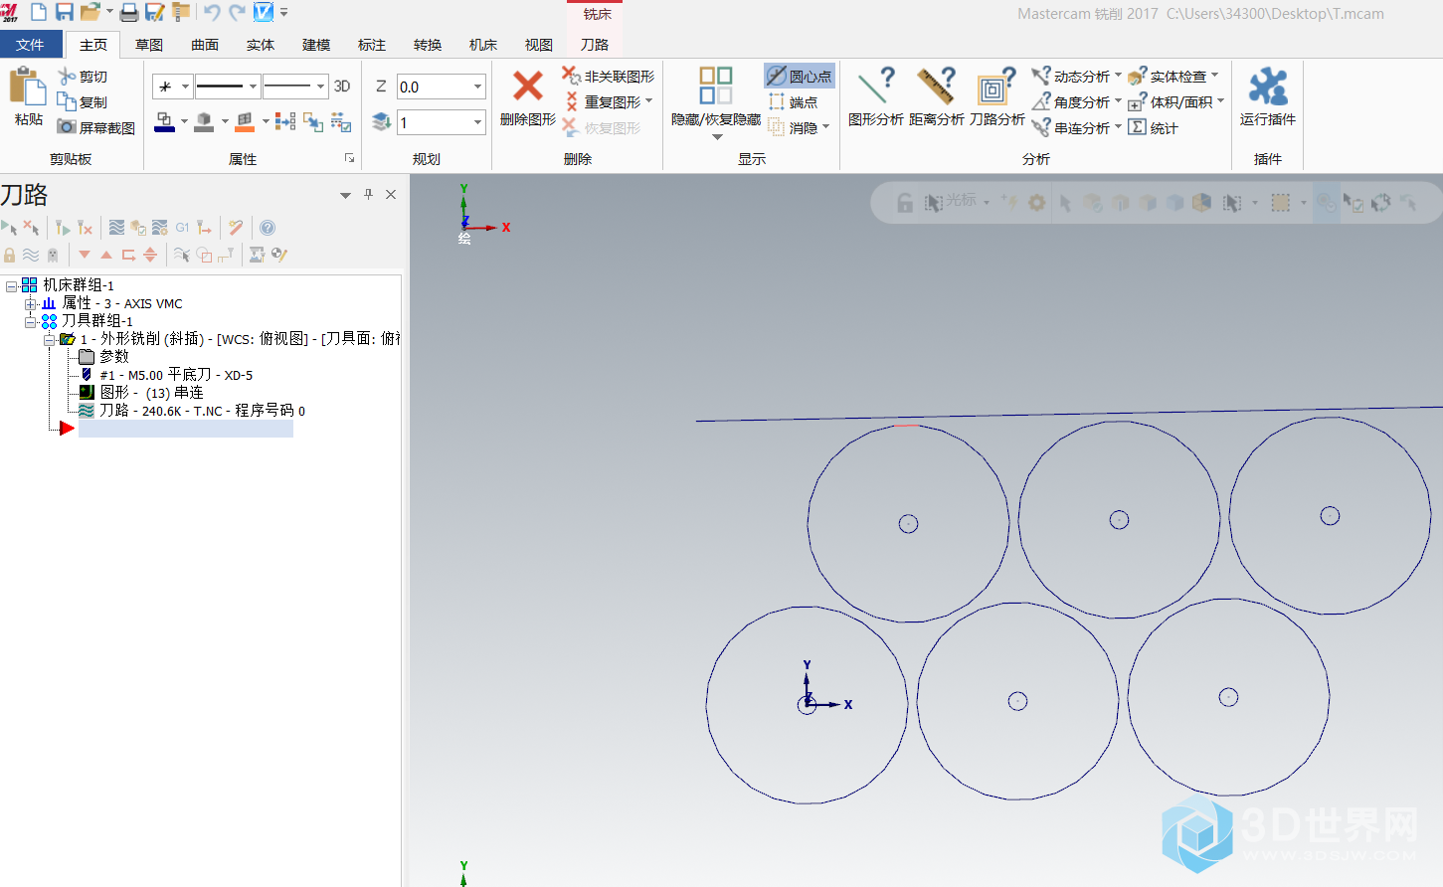This screenshot has height=887, width=1443.
Task: Pin the 刀路 panel with pushpin
Action: coord(368,195)
